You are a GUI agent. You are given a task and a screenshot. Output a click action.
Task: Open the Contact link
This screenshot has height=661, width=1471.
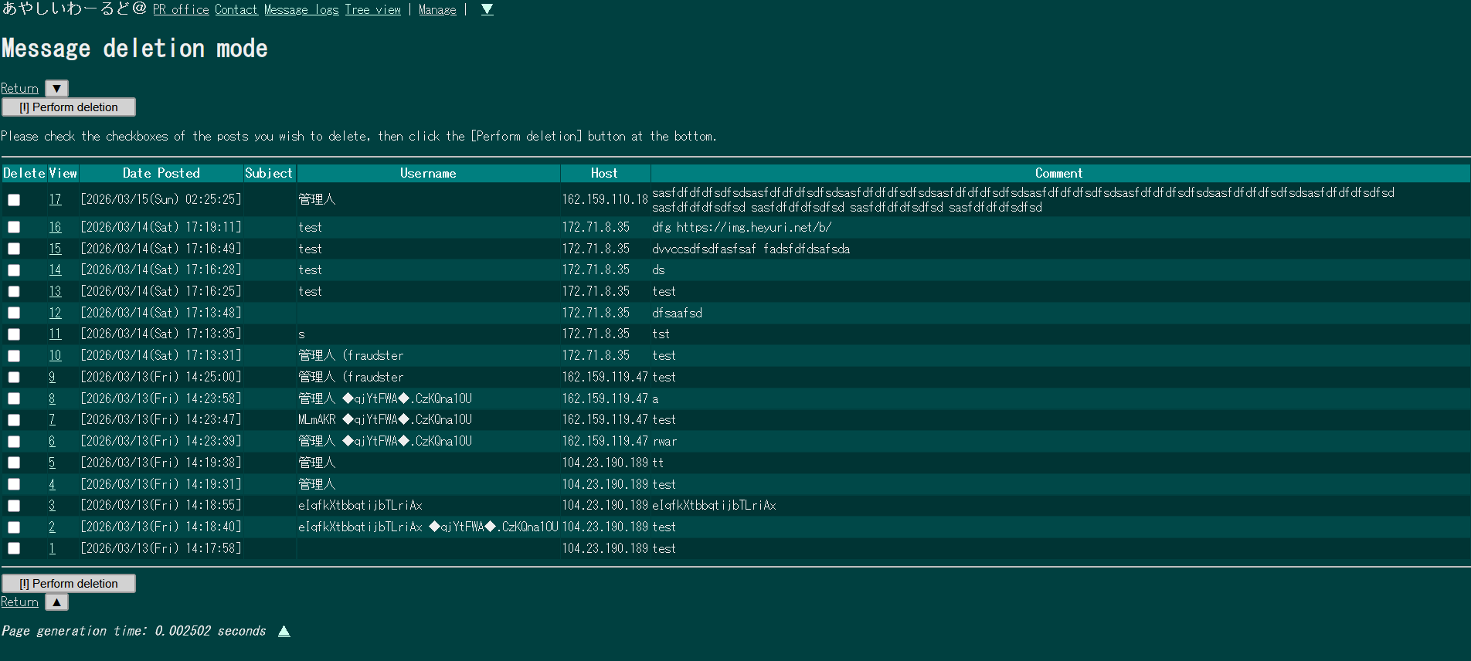click(236, 9)
